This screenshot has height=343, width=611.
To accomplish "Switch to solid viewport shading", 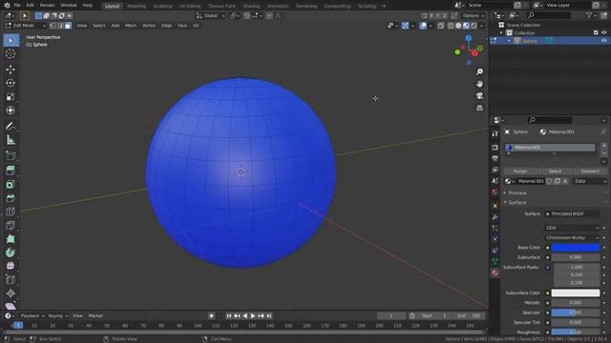I will click(458, 26).
